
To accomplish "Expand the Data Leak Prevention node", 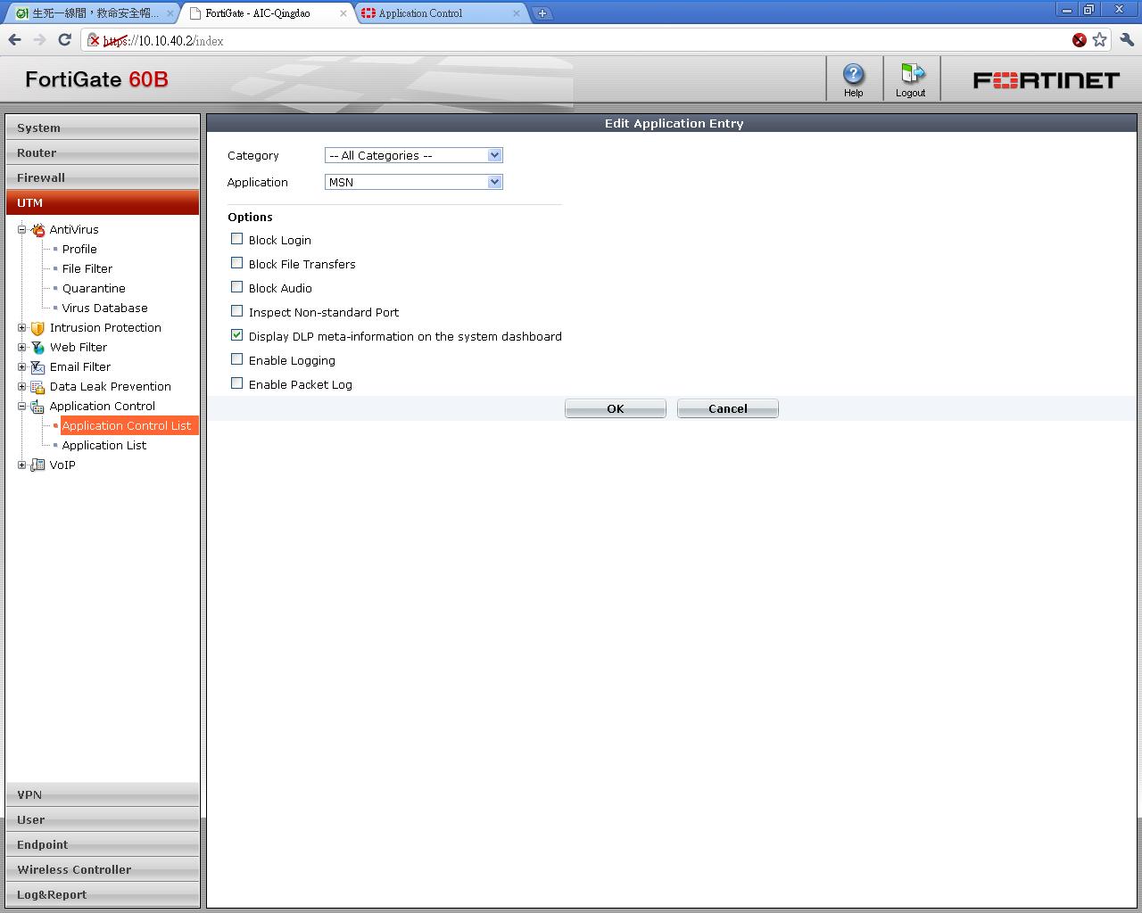I will click(x=21, y=387).
